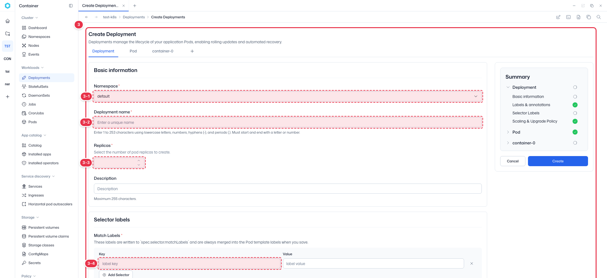This screenshot has height=278, width=607.
Task: Open Persistent volumes in sidebar
Action: pos(46,227)
